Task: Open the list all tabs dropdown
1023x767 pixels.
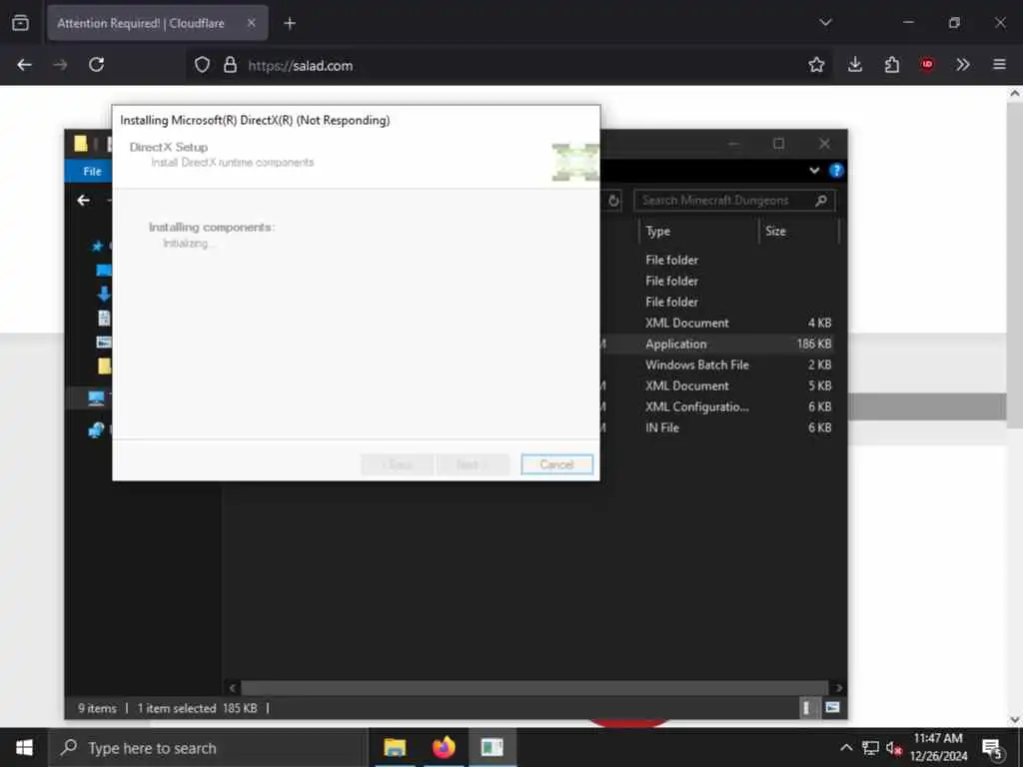Action: 825,23
